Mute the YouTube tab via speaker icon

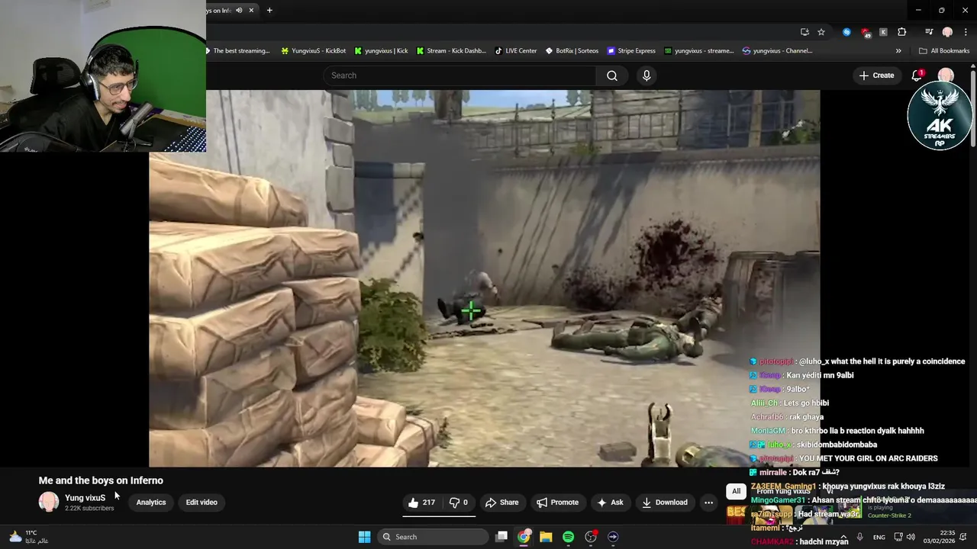239,10
